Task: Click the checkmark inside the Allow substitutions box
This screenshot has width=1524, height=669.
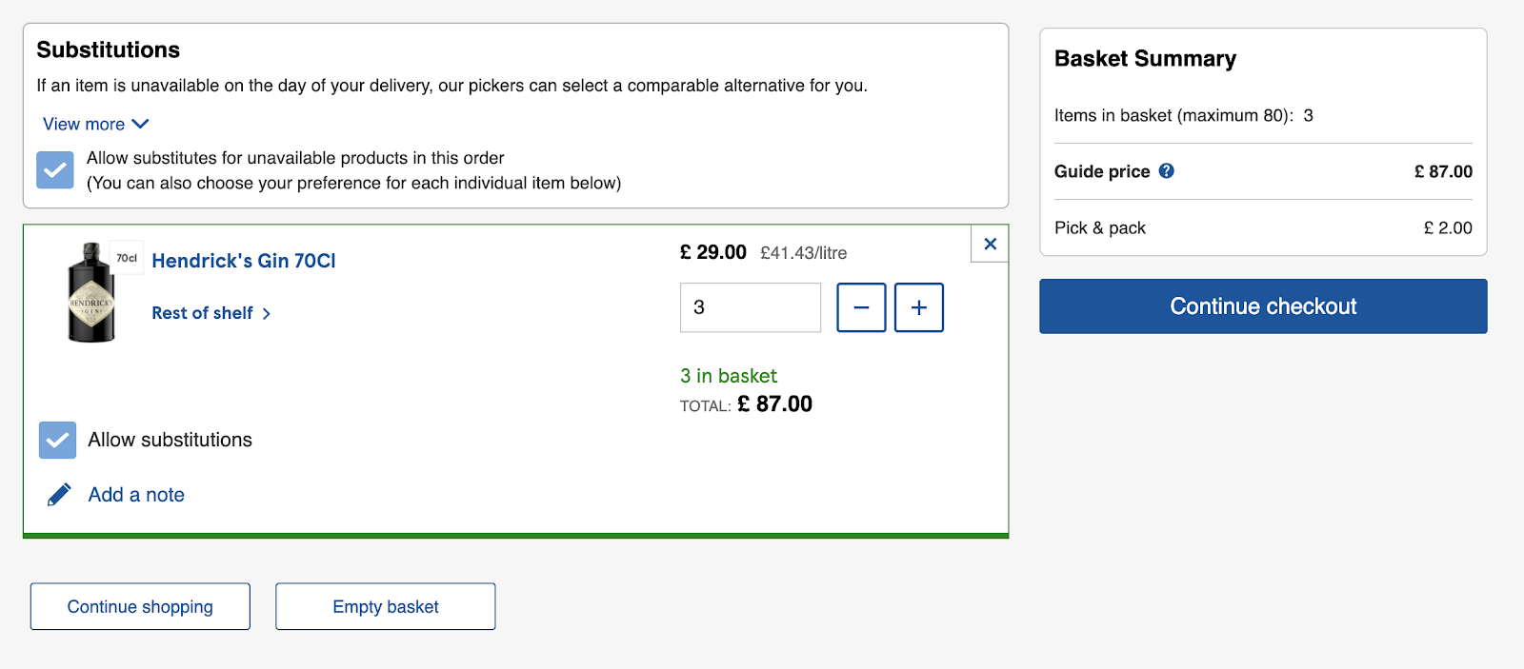Action: pos(57,440)
